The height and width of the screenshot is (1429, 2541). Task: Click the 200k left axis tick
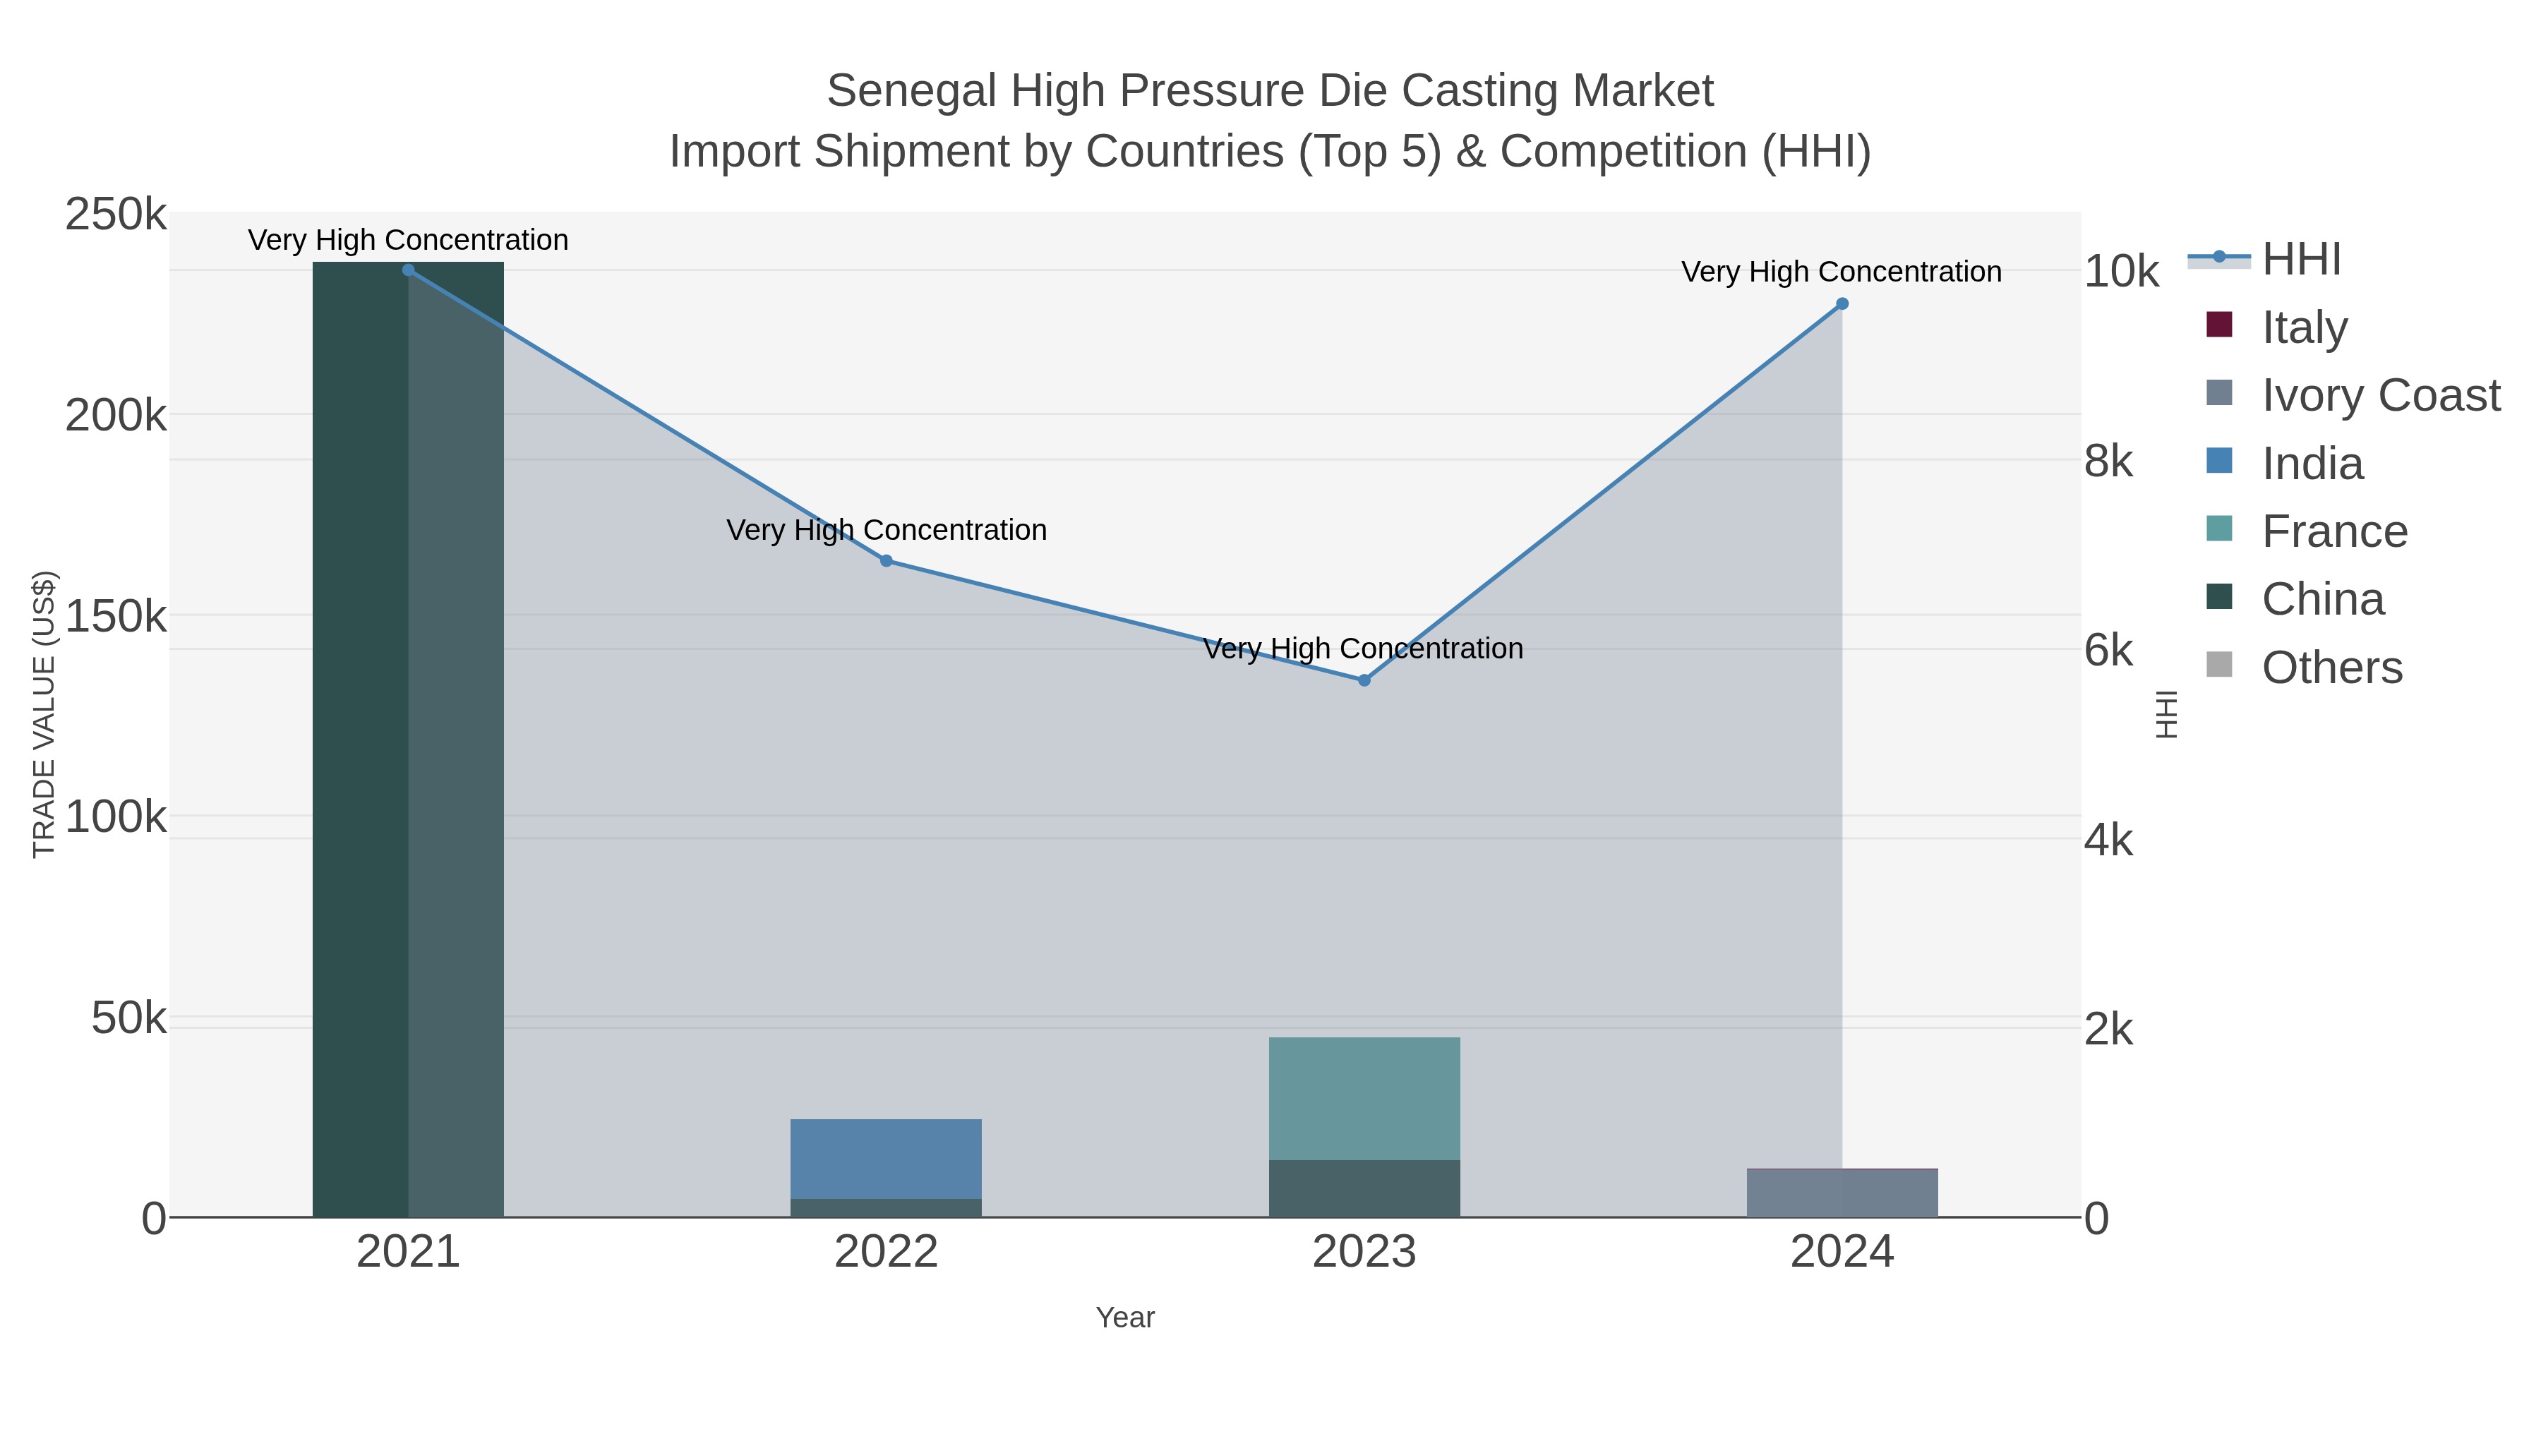[116, 415]
